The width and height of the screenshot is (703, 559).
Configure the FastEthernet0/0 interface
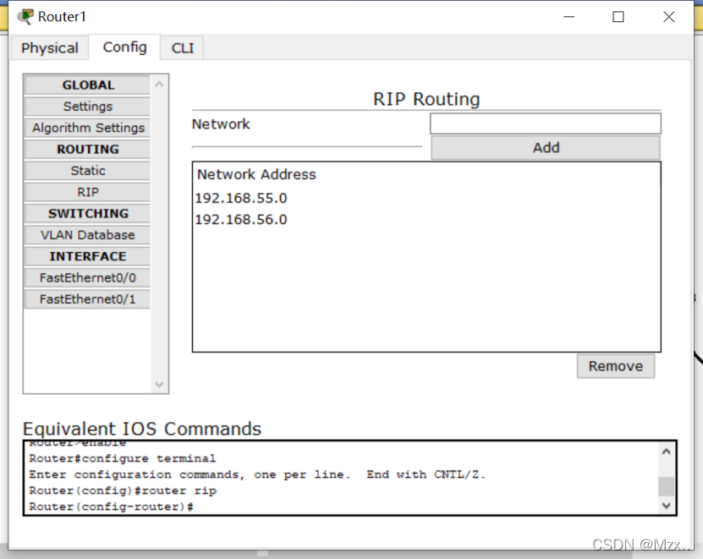pos(87,277)
